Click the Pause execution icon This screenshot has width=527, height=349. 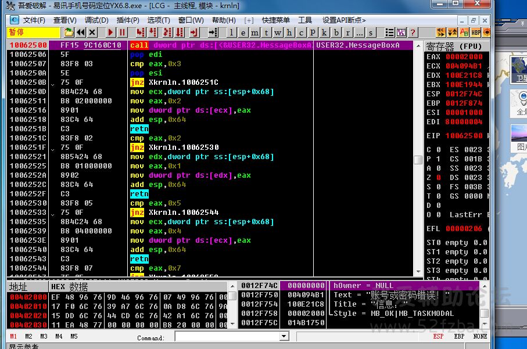(x=123, y=33)
